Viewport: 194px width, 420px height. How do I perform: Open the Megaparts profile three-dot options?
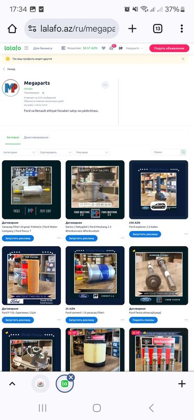click(105, 85)
